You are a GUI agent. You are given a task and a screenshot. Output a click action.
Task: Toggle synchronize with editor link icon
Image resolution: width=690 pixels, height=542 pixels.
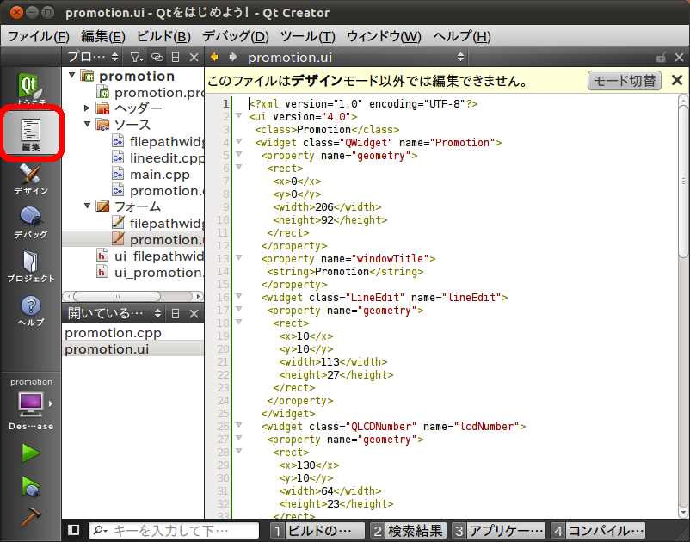157,58
